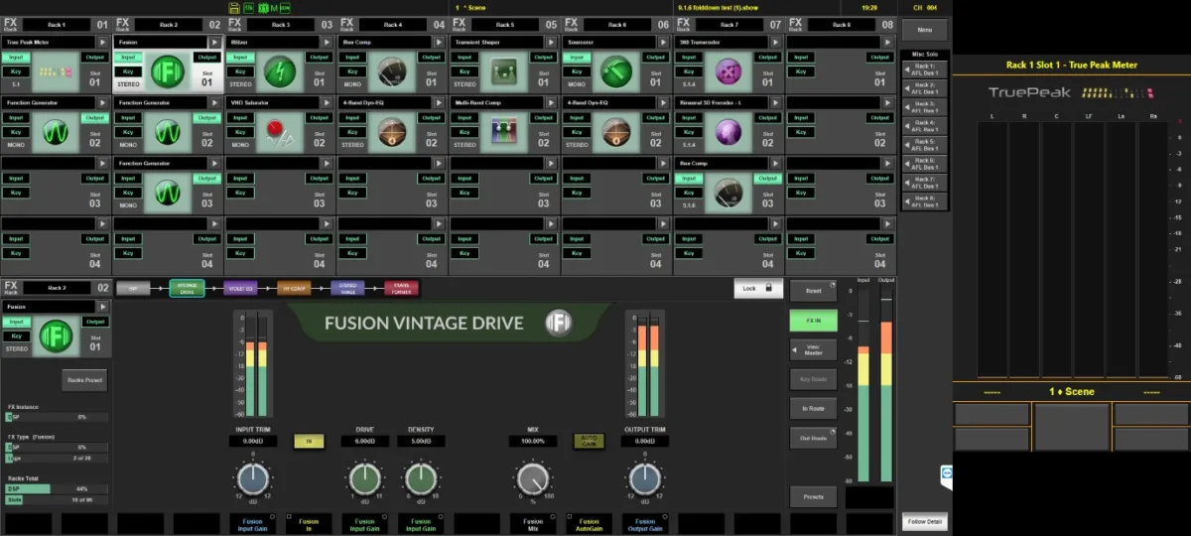Select Binaural 3D Encoder icon in Rack 7

click(x=728, y=131)
